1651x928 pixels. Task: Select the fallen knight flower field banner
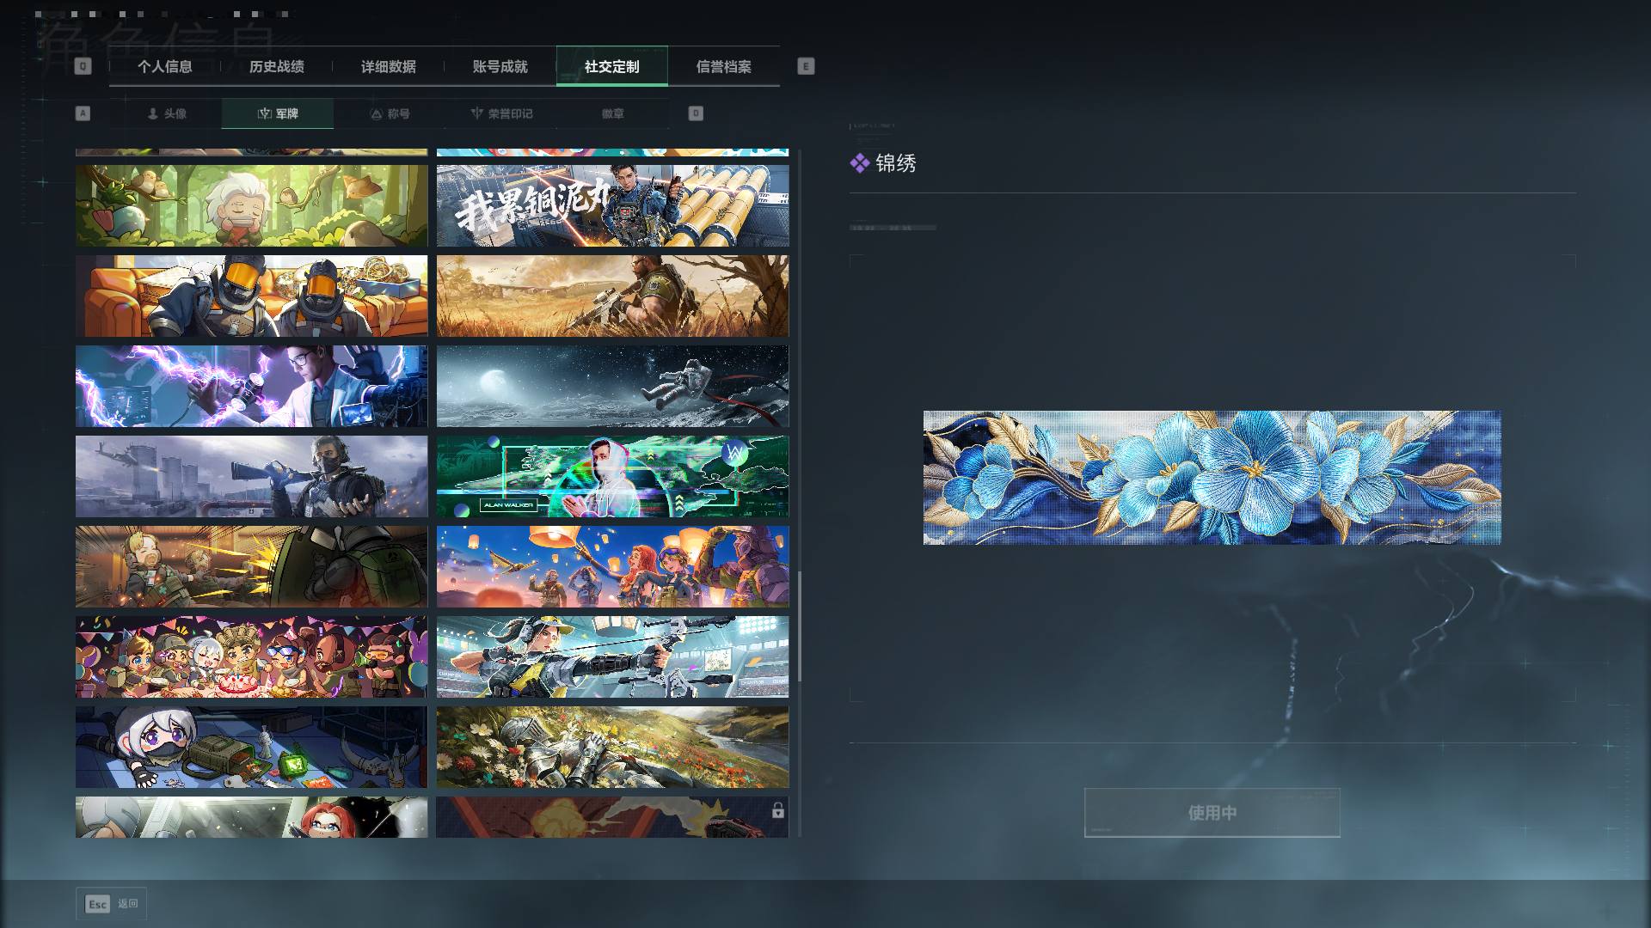click(612, 748)
